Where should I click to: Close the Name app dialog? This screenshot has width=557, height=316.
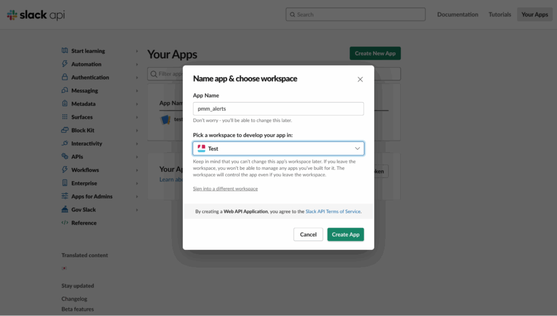coord(360,79)
